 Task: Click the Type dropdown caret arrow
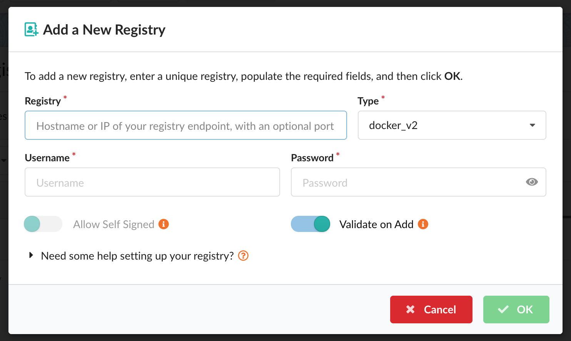point(532,125)
